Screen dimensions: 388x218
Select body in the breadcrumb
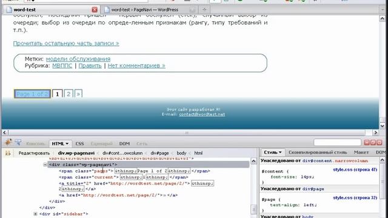181,153
